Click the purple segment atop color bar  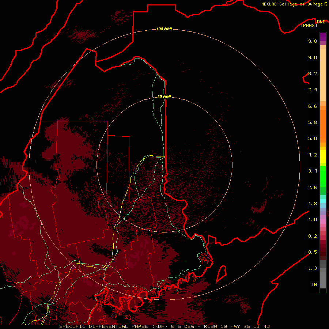coord(323,37)
